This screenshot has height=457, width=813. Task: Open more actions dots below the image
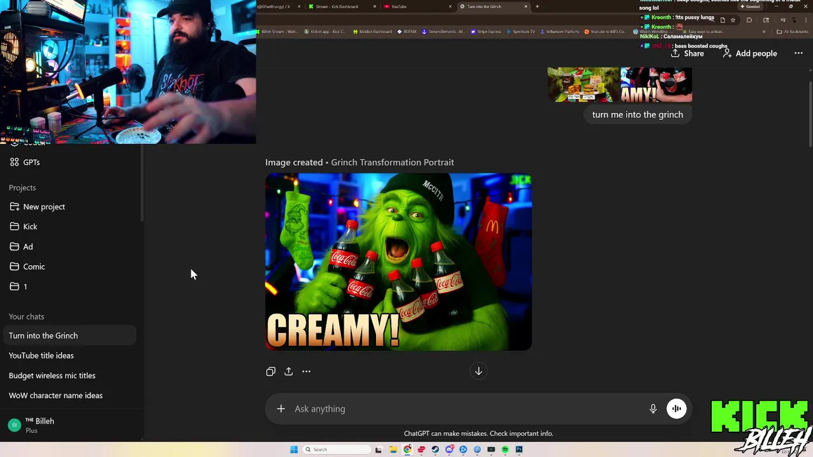click(x=306, y=371)
